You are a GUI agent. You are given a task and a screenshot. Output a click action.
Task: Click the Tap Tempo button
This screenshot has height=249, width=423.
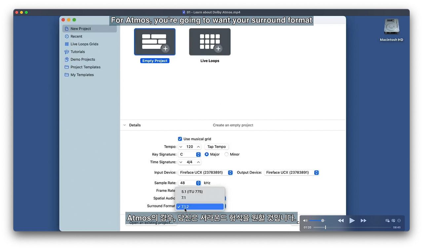216,147
